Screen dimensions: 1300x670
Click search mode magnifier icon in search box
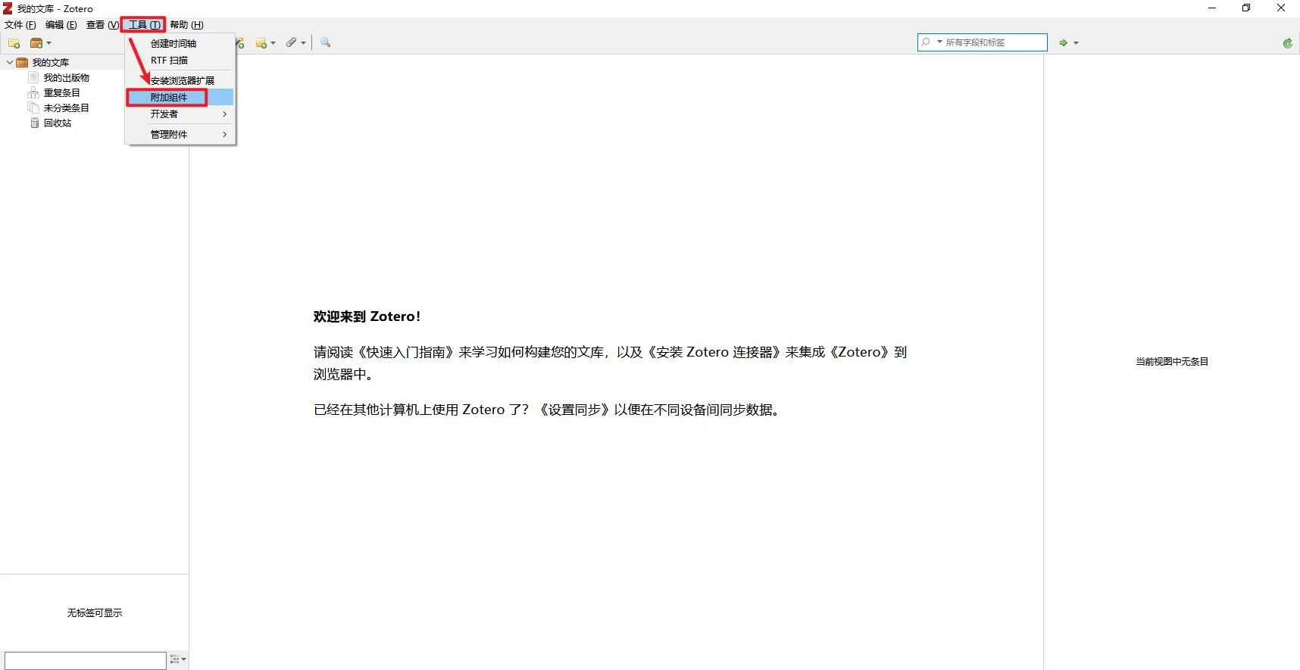click(x=926, y=42)
